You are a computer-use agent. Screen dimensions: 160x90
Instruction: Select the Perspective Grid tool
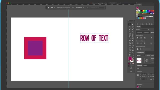pos(133,43)
